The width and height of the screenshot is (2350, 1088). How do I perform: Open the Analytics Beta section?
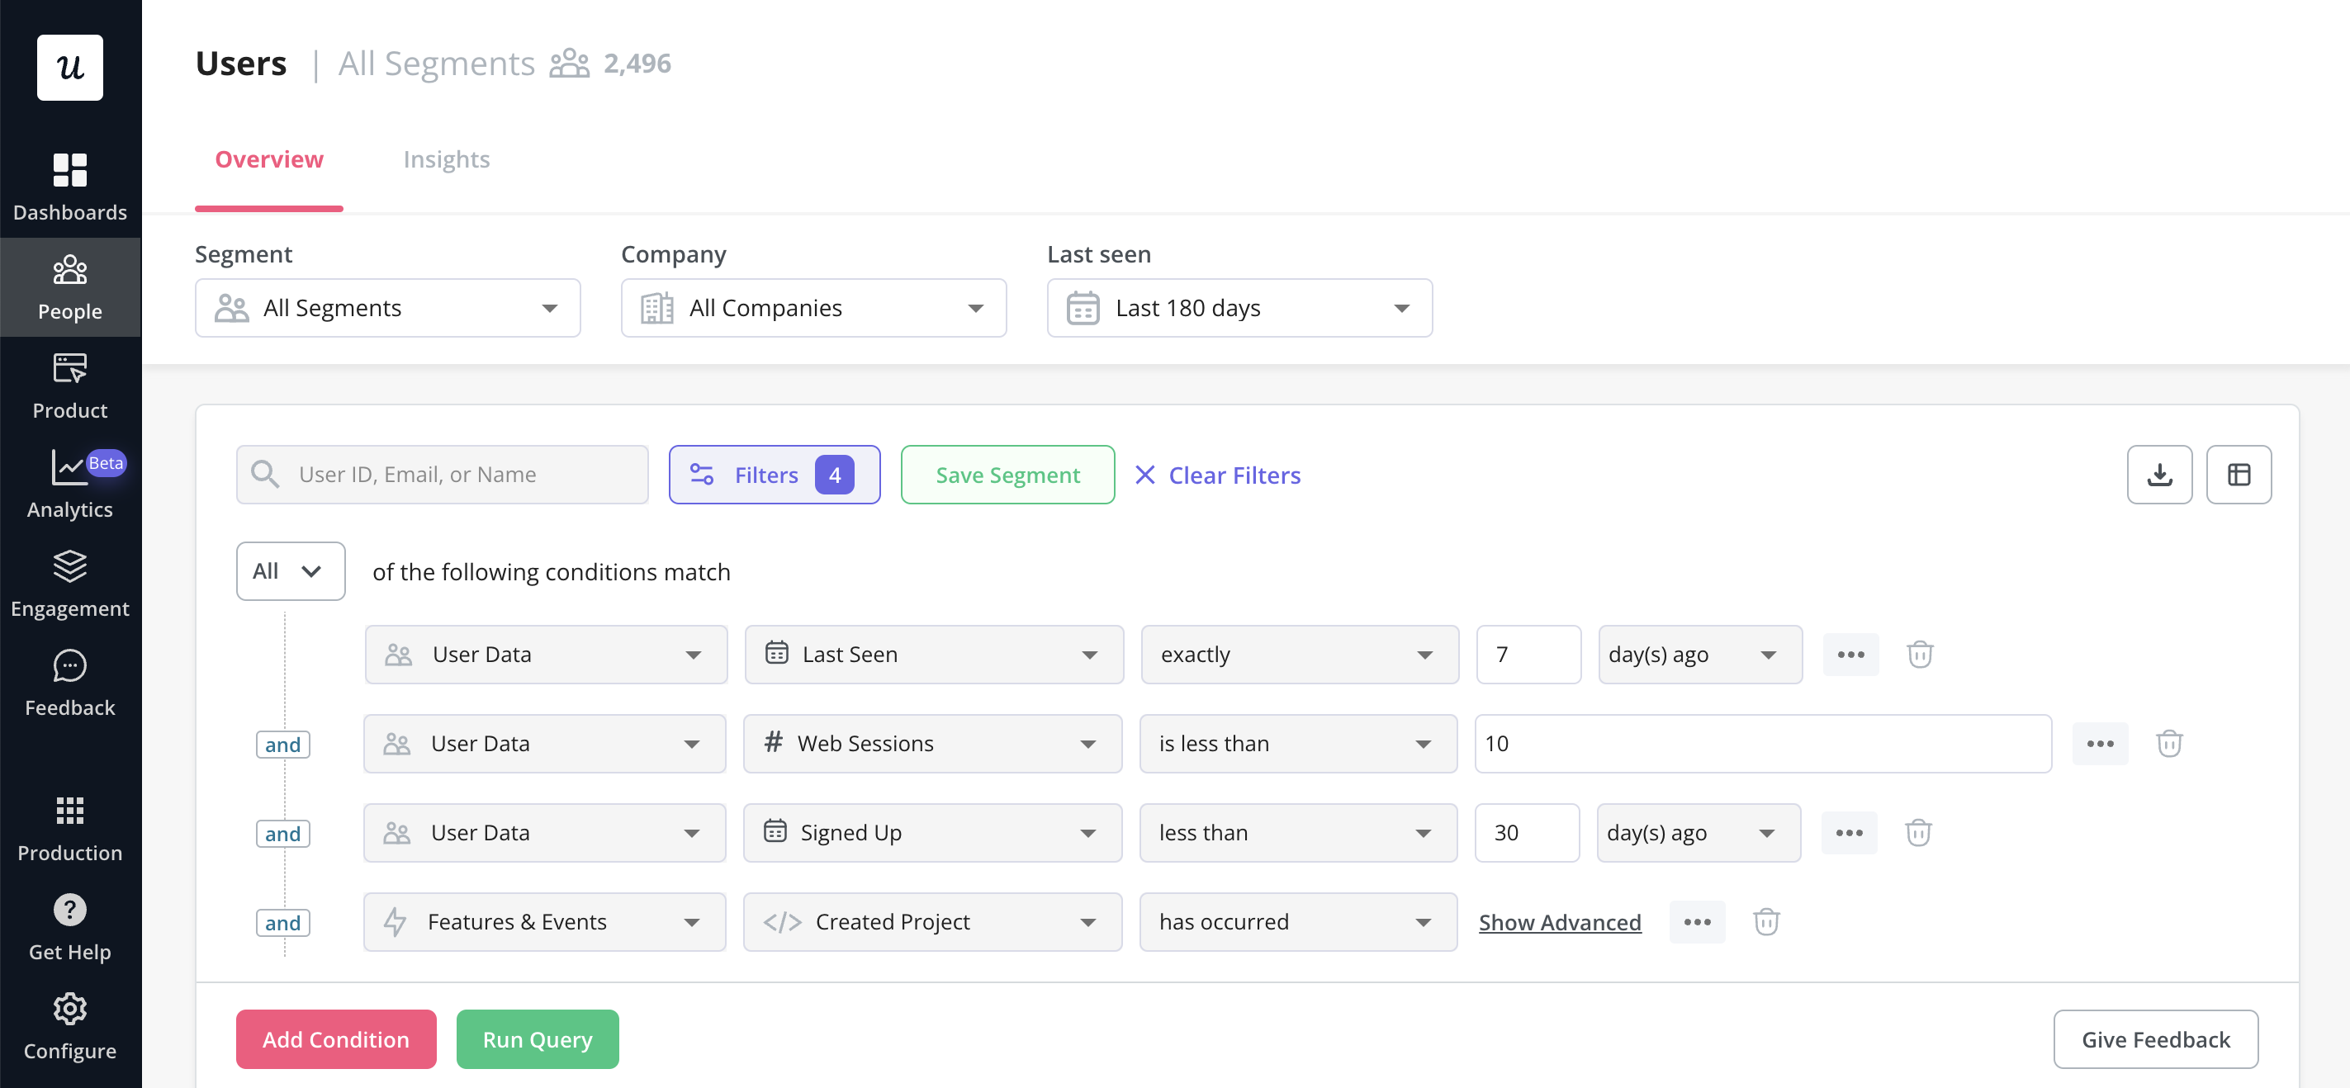click(x=70, y=484)
